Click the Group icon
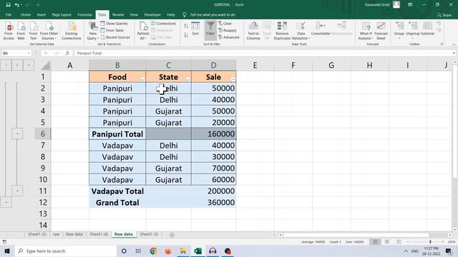This screenshot has height=257, width=458. pyautogui.click(x=399, y=29)
